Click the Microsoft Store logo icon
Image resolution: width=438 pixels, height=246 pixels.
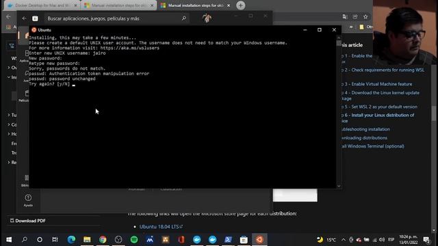click(35, 18)
